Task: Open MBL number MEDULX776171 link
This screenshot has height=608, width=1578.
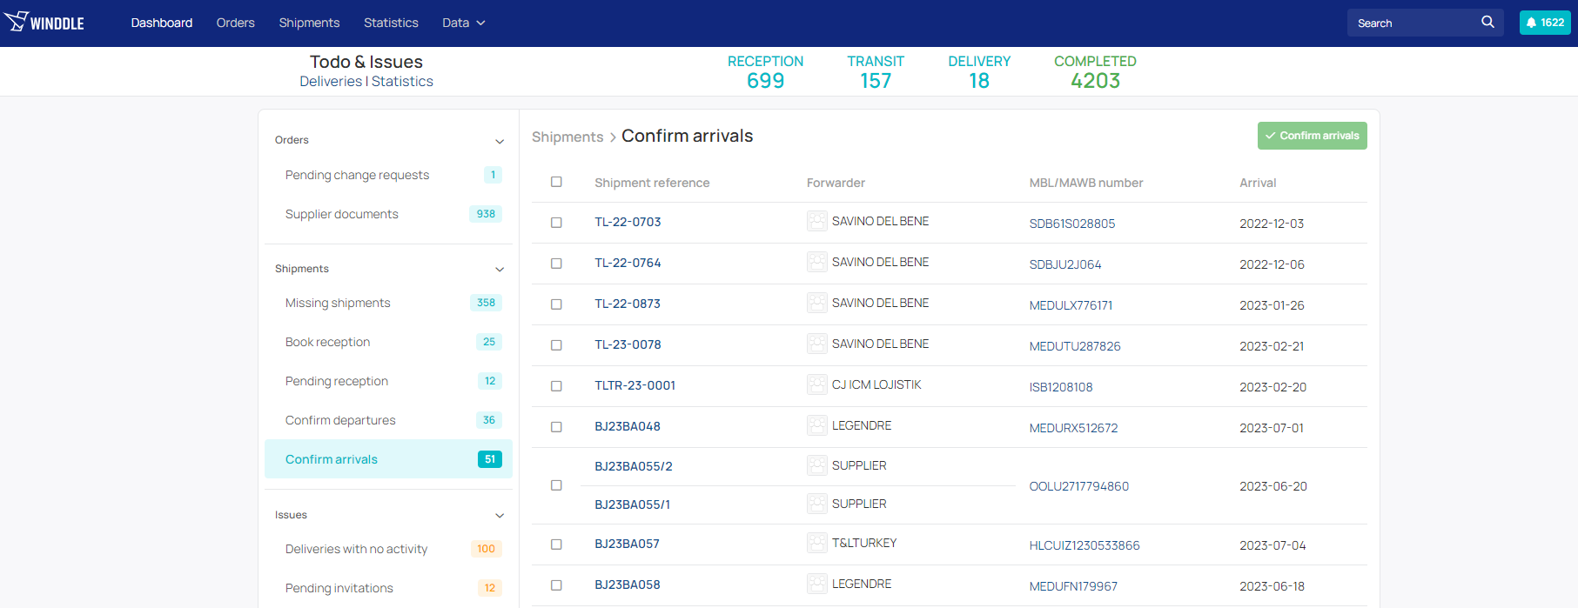Action: click(1071, 305)
